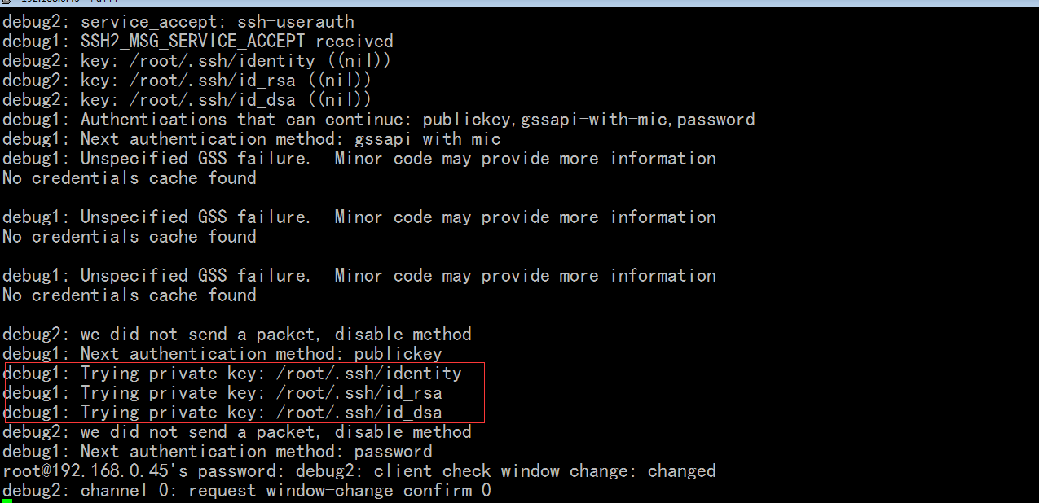
Task: Click the "key: /root/.ssh/id_rsa ((nil))" line
Action: (x=187, y=81)
